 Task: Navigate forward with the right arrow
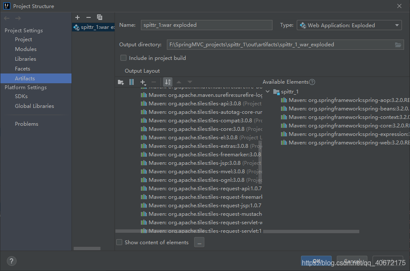pos(18,18)
